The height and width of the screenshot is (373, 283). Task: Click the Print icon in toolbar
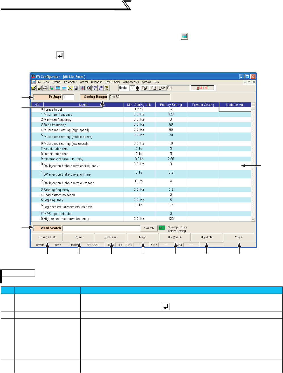pyautogui.click(x=45, y=88)
